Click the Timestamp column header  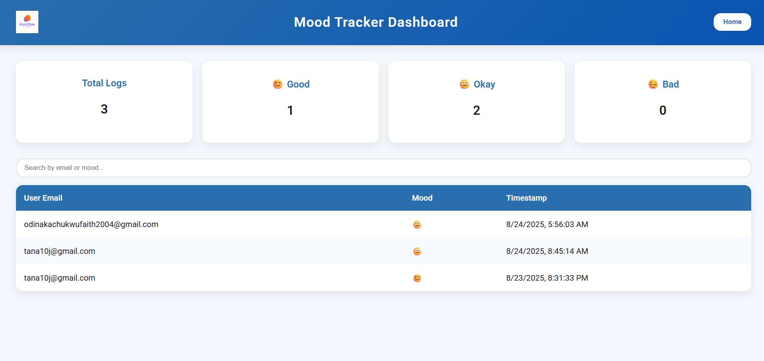click(526, 198)
